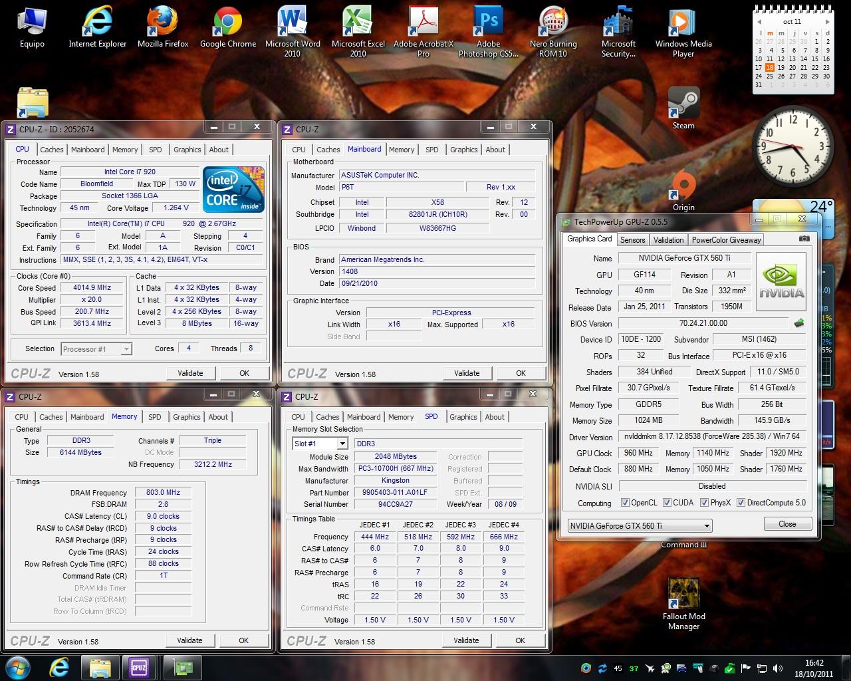This screenshot has height=681, width=851.
Task: Click the Core Speed value 4014.9 MHz
Action: 92,288
